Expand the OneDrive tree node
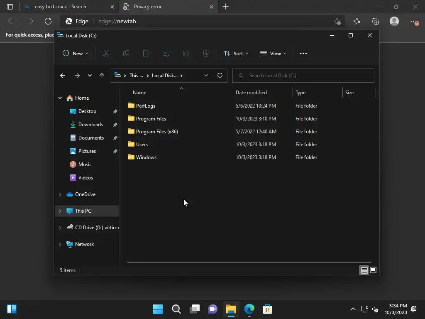 click(60, 194)
